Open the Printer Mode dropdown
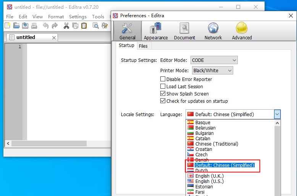 pyautogui.click(x=212, y=71)
